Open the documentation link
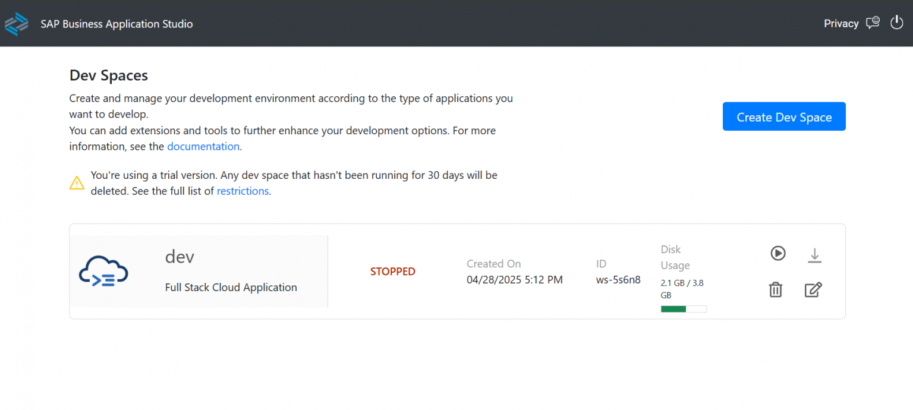Viewport: 913px width, 410px height. [203, 146]
